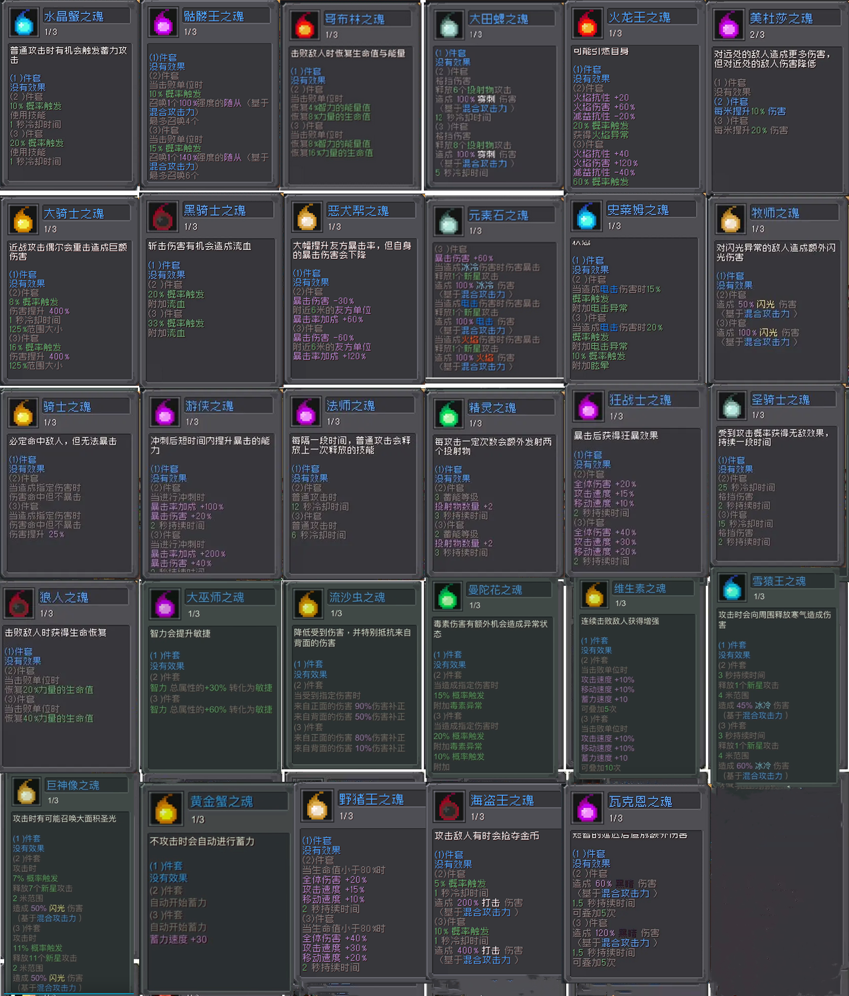Select the dark red icon beside 黑骑士之魂
Viewport: 849px width, 996px height.
point(162,217)
